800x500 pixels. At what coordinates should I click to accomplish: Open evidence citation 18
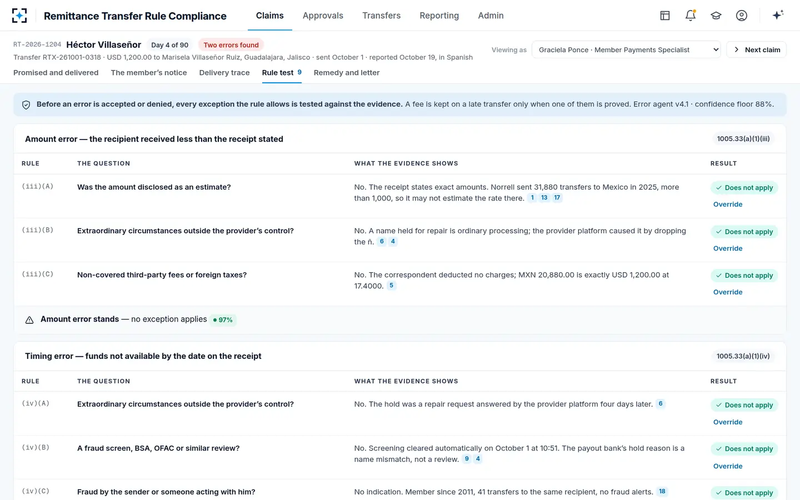coord(662,492)
